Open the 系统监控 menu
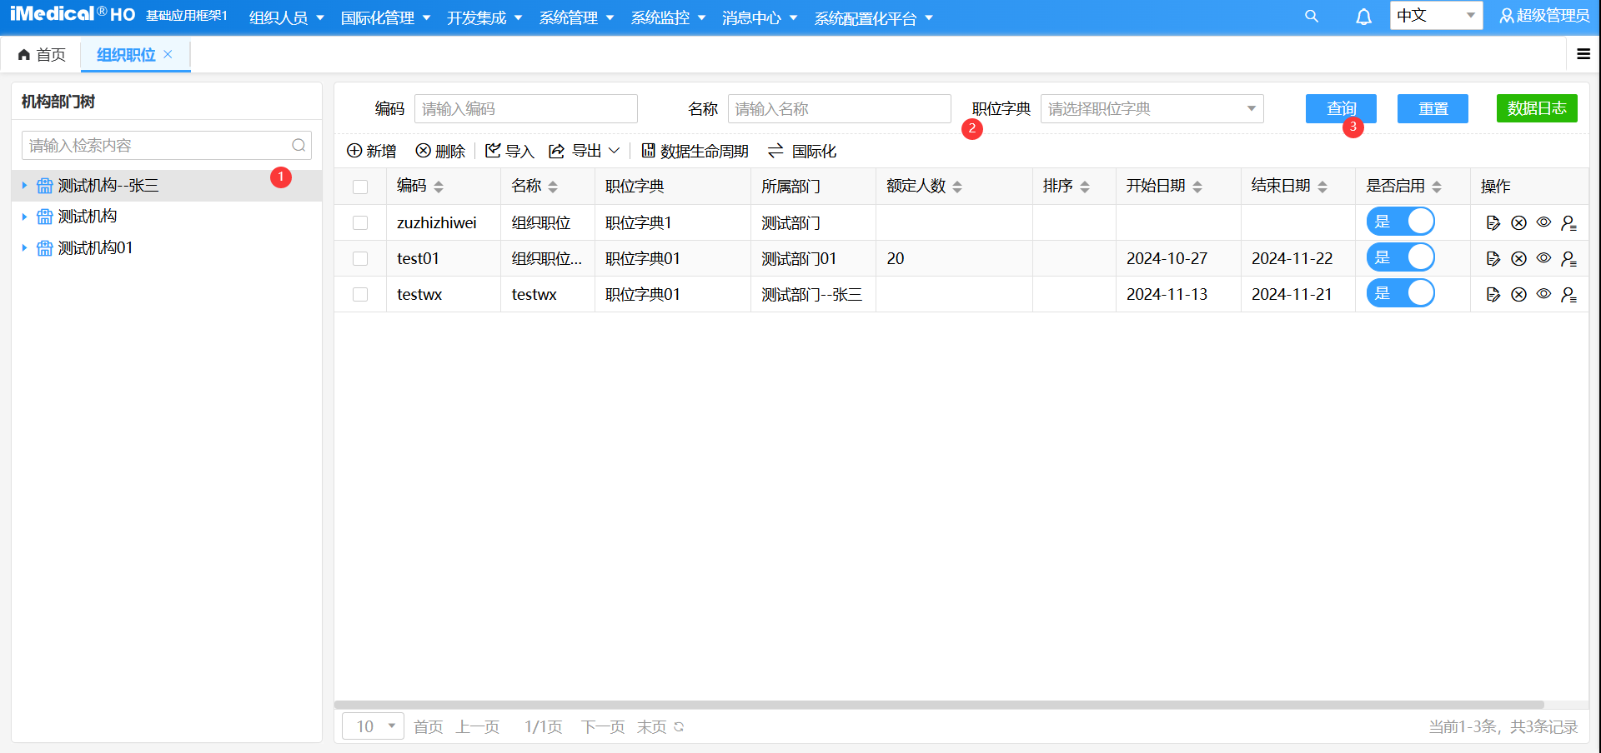Image resolution: width=1601 pixels, height=753 pixels. [661, 17]
